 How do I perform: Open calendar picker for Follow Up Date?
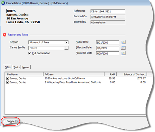click(x=123, y=53)
